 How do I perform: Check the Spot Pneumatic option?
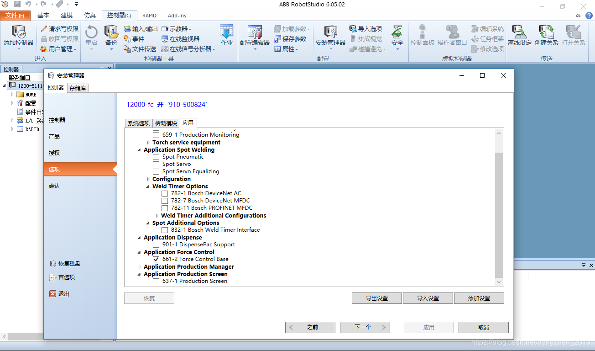coord(156,157)
